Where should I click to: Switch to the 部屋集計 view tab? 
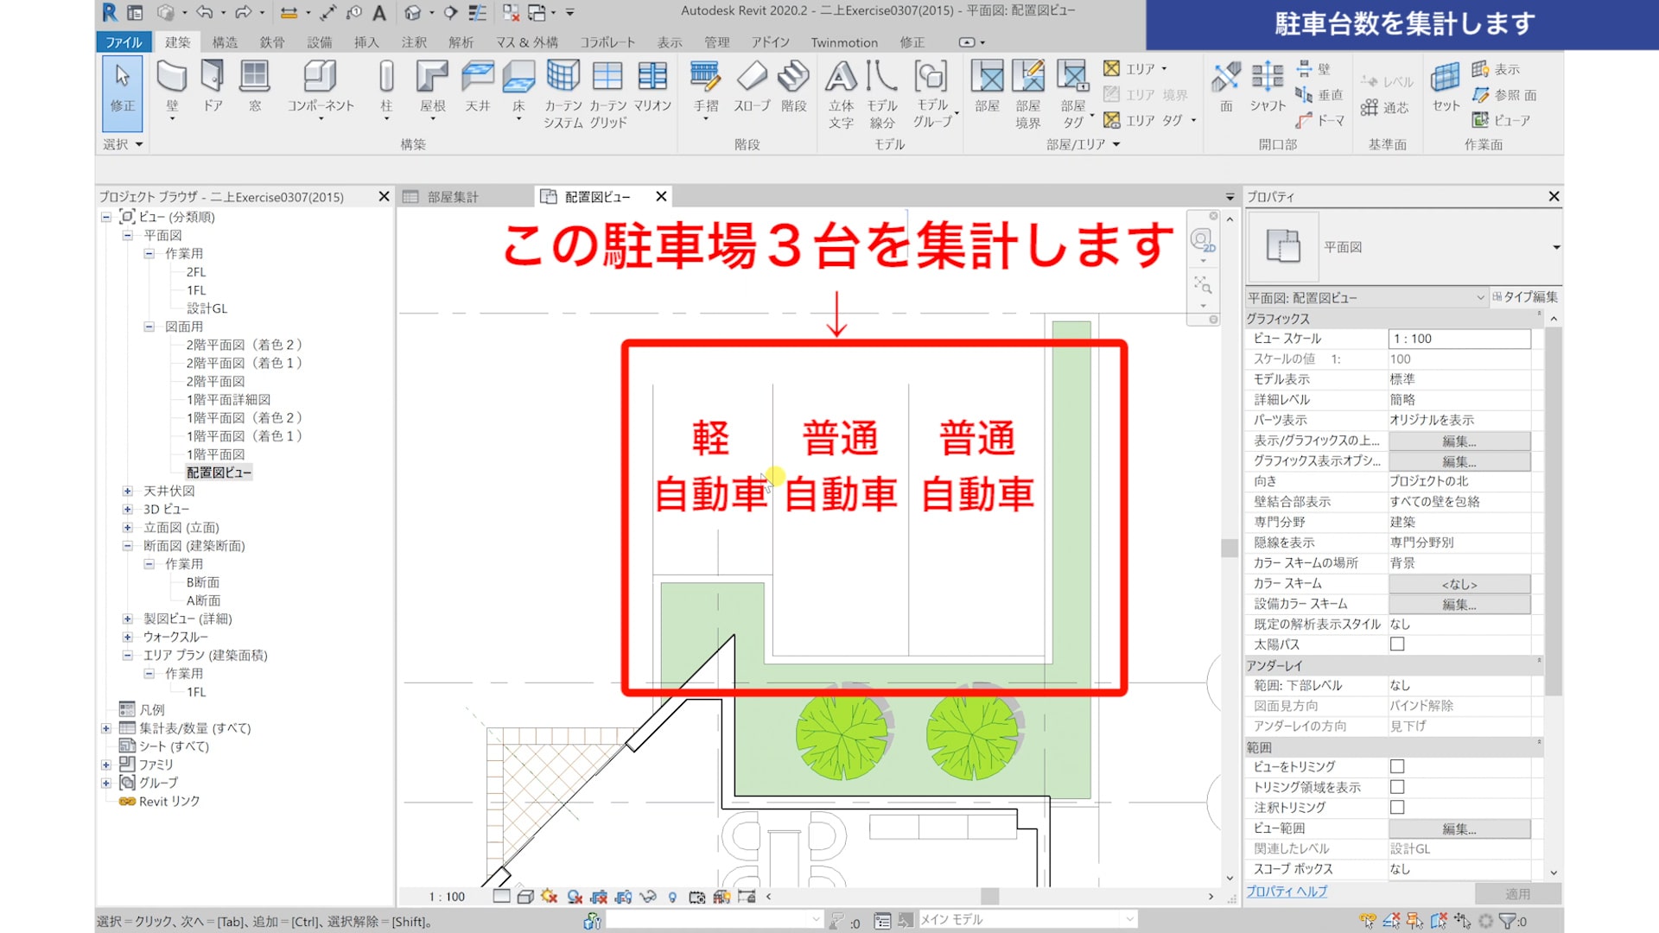452,197
